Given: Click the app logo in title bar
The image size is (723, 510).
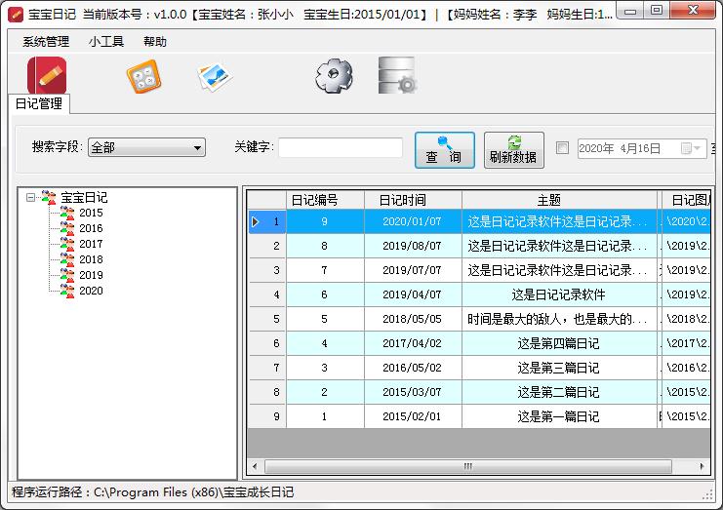Looking at the screenshot, I should [16, 15].
